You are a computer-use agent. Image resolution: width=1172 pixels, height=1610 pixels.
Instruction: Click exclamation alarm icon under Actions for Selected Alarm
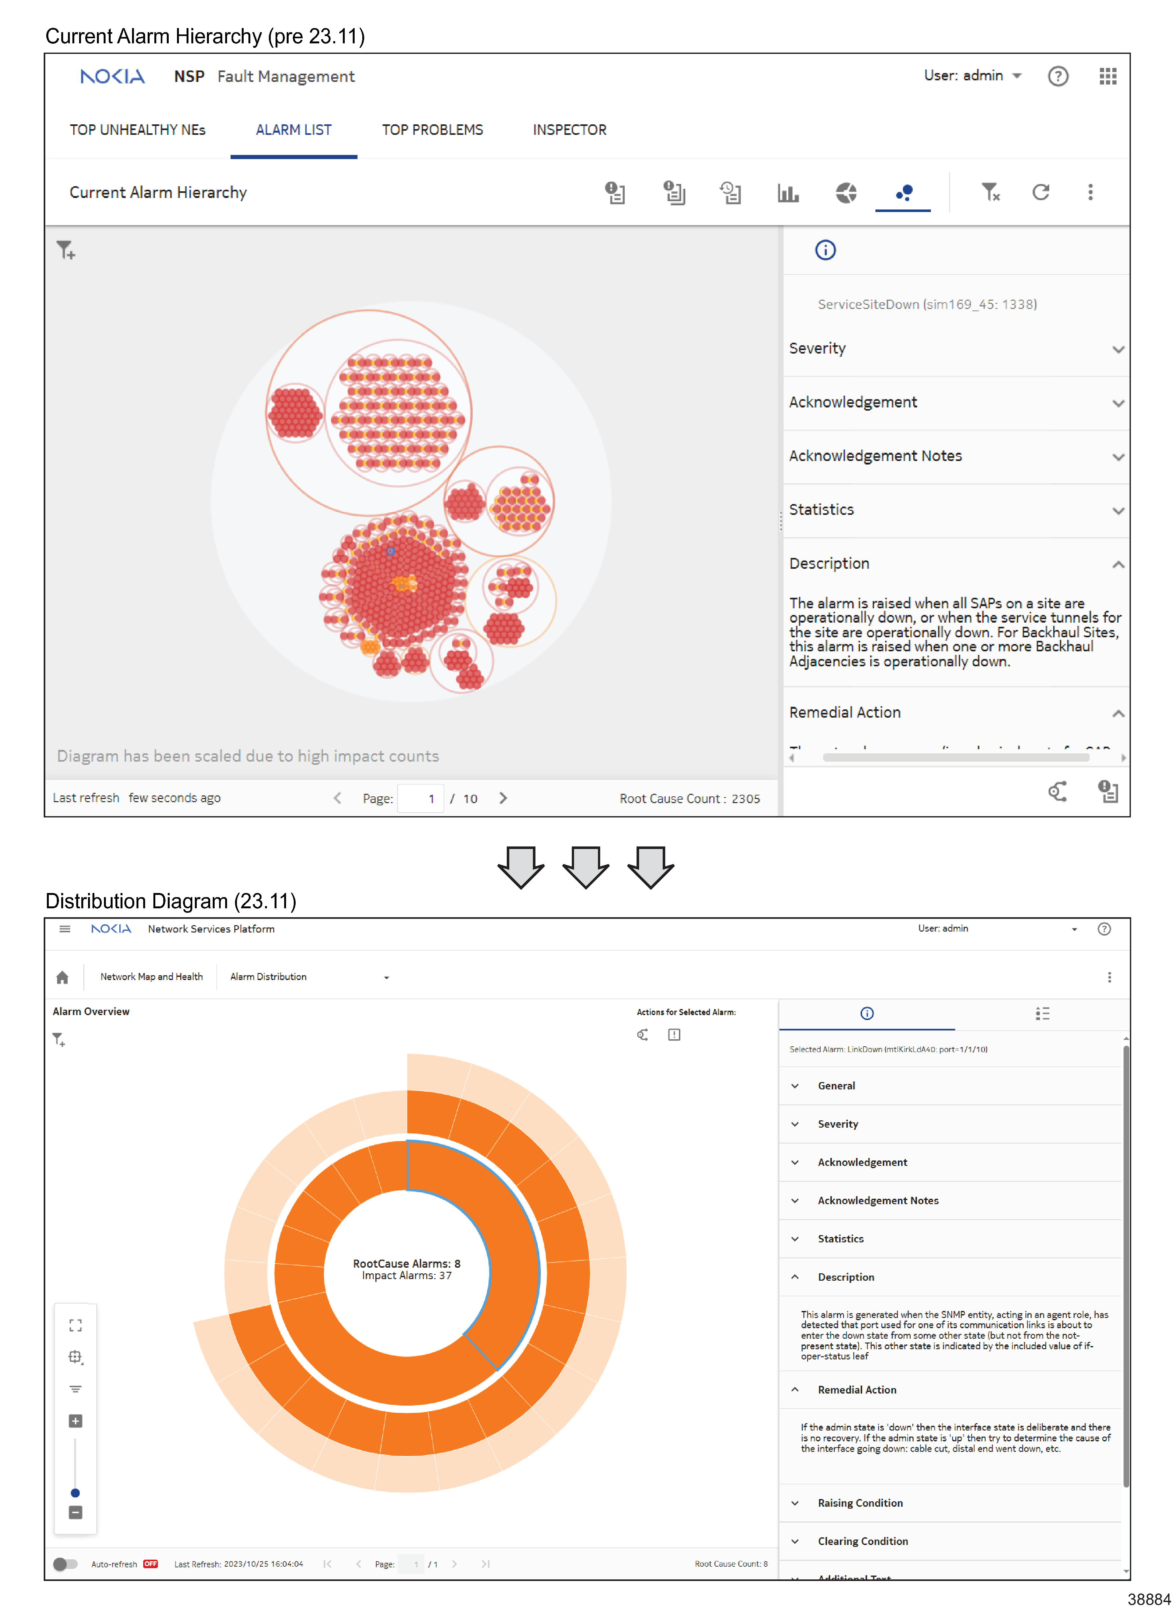[674, 1034]
